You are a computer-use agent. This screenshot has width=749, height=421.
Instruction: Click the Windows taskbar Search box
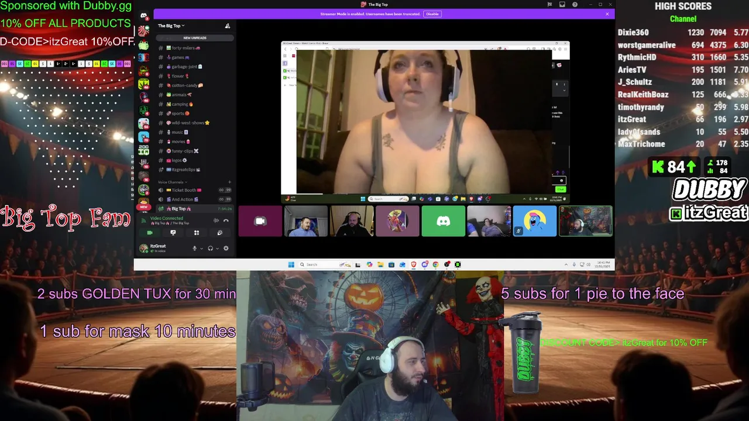click(x=325, y=264)
